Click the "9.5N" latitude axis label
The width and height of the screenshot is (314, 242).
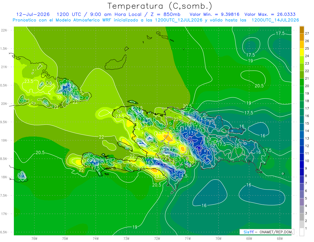4,122
